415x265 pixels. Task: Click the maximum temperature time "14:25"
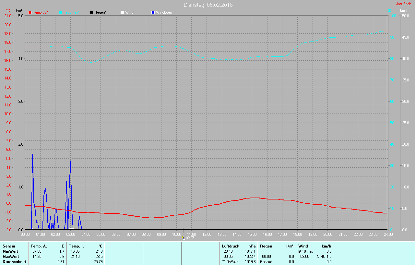coord(37,257)
